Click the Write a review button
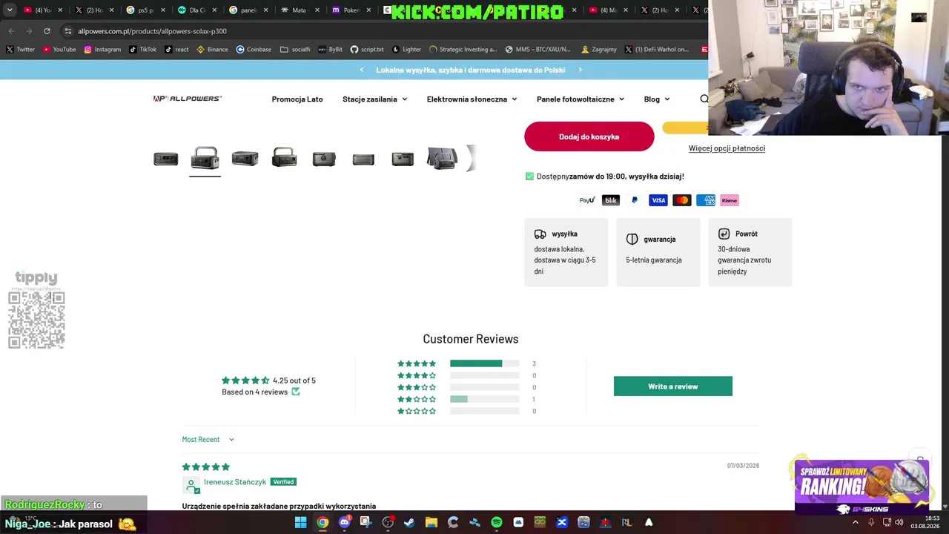The width and height of the screenshot is (949, 534). click(673, 386)
